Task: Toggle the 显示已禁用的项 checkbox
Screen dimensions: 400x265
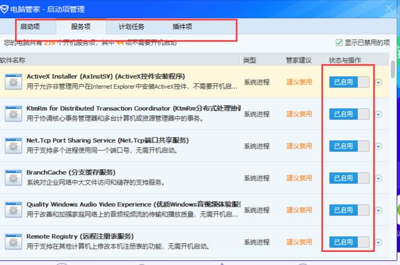Action: pos(339,42)
